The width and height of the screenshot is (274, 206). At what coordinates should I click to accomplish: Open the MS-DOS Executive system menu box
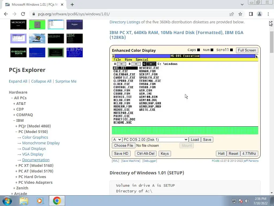pos(113,56)
